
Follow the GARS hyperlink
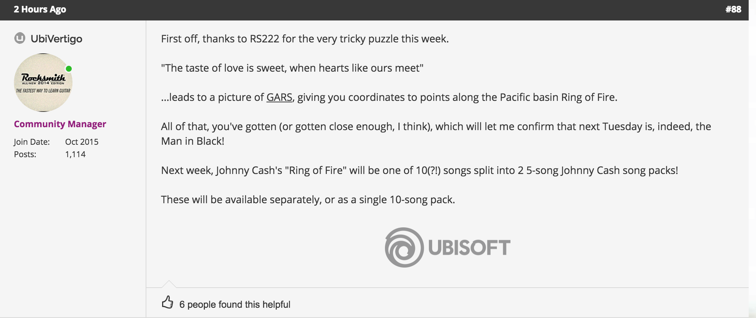(279, 97)
